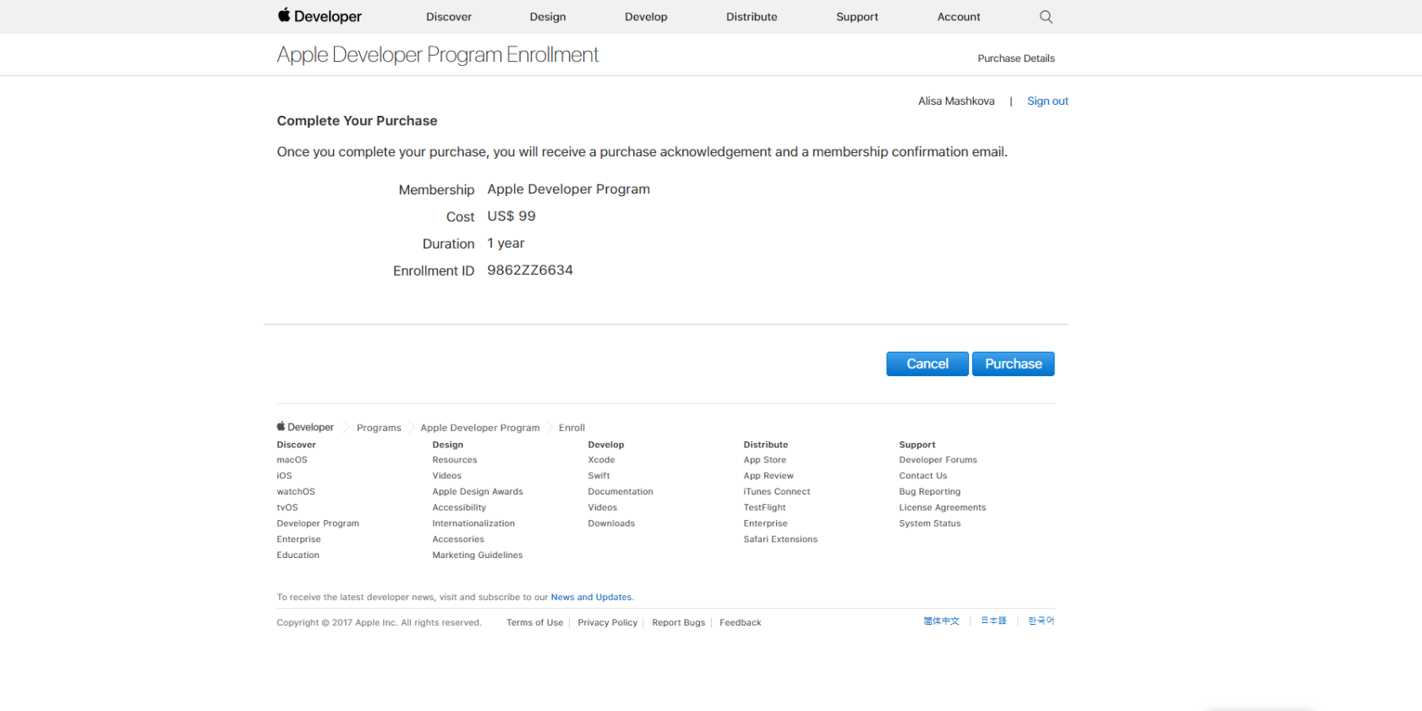
Task: Open Developer Program under Discover
Action: (318, 524)
